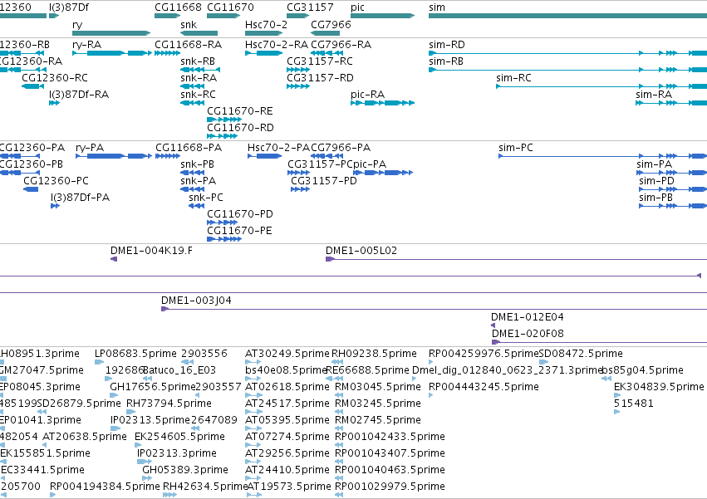Click the ry-PA protein label
Image resolution: width=707 pixels, height=499 pixels.
pyautogui.click(x=90, y=148)
